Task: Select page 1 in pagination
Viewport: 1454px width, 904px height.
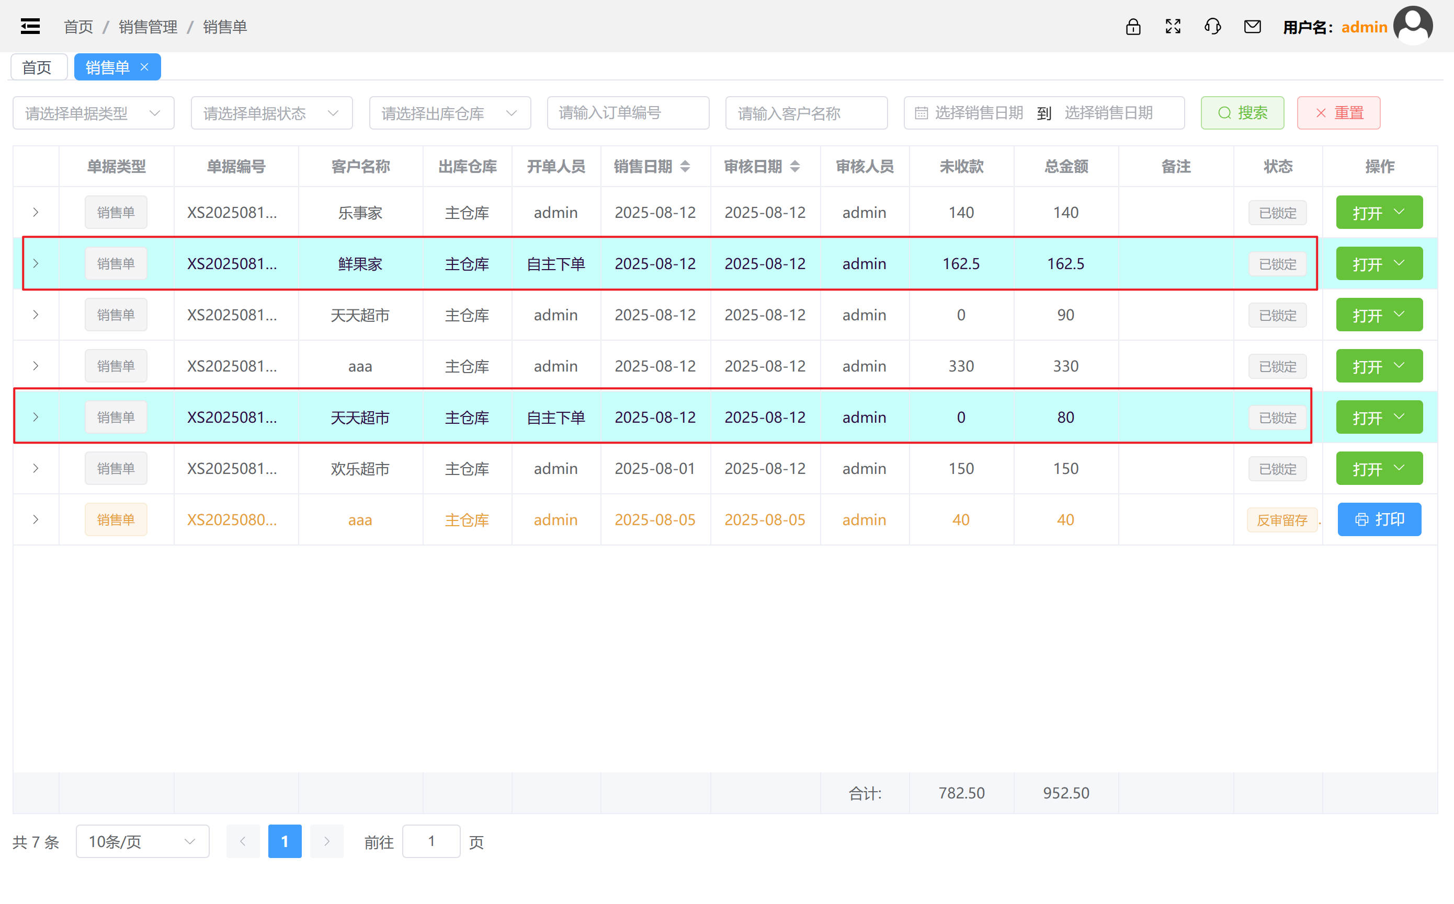Action: tap(285, 841)
